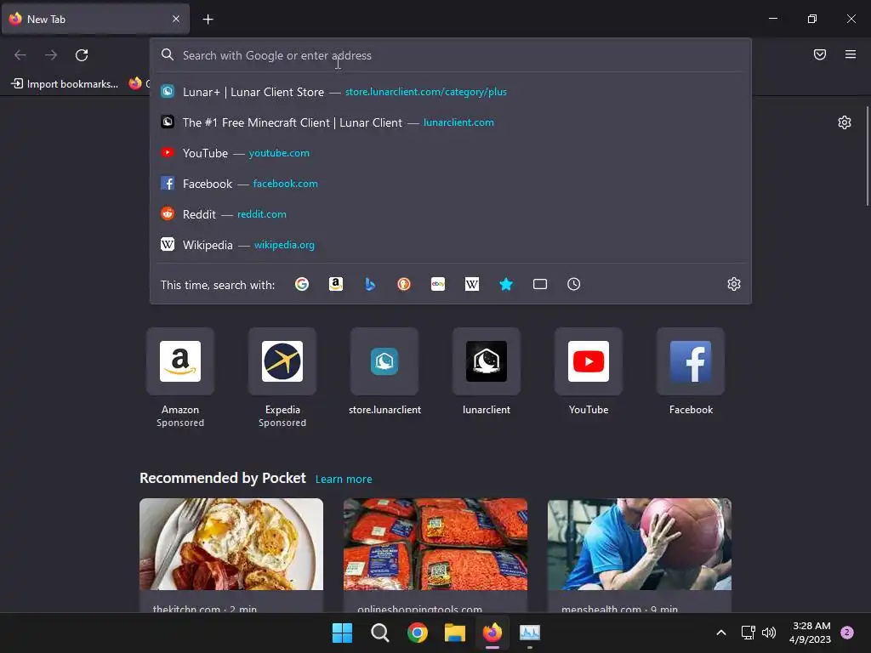Launch Google Chrome from the taskbar

tap(417, 633)
